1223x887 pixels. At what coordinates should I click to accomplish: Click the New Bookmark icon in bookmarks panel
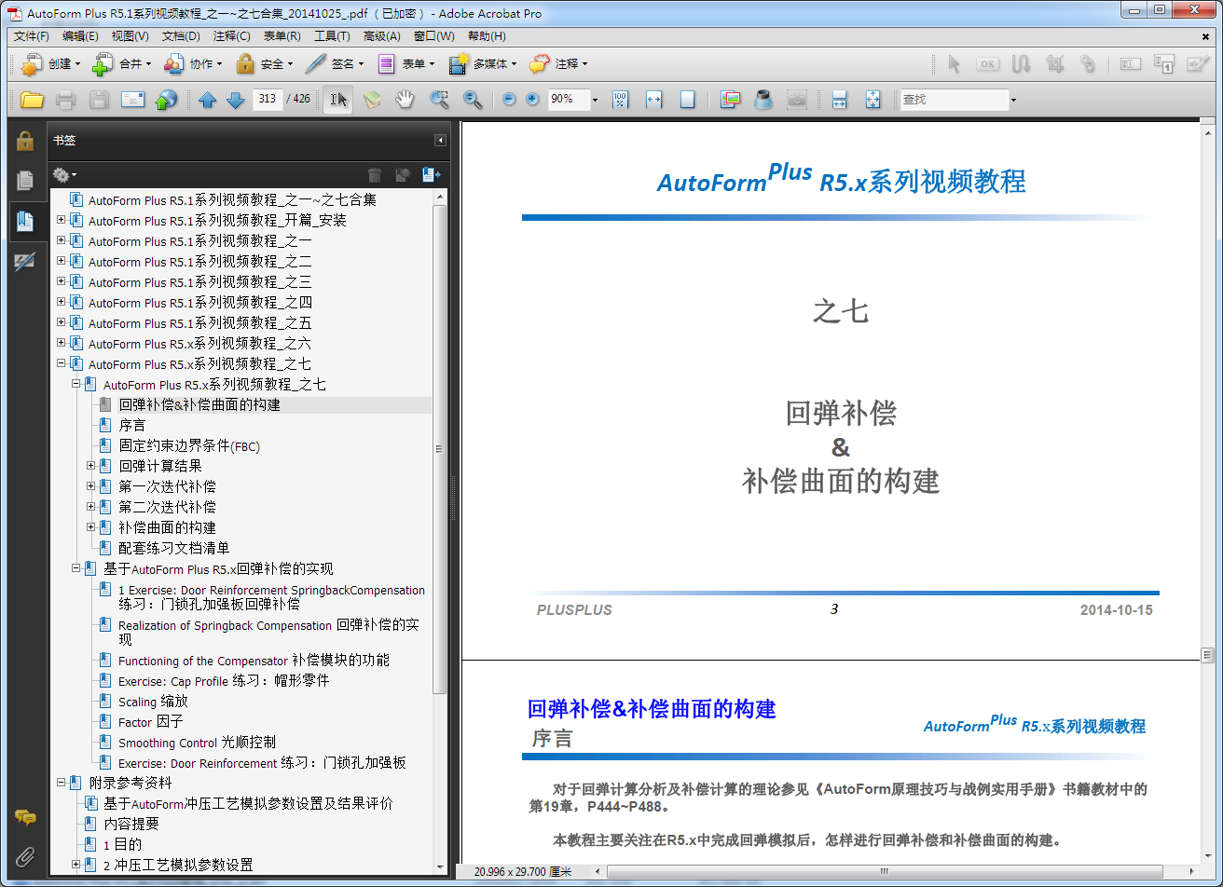point(431,174)
